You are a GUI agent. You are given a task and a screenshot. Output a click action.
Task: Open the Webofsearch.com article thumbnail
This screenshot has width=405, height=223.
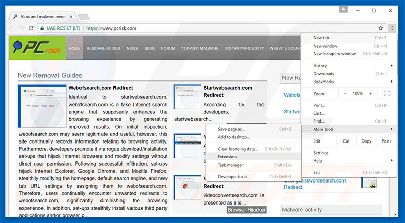point(42,106)
